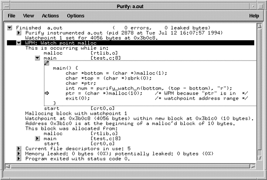Minimize the Purify window

[253, 7]
